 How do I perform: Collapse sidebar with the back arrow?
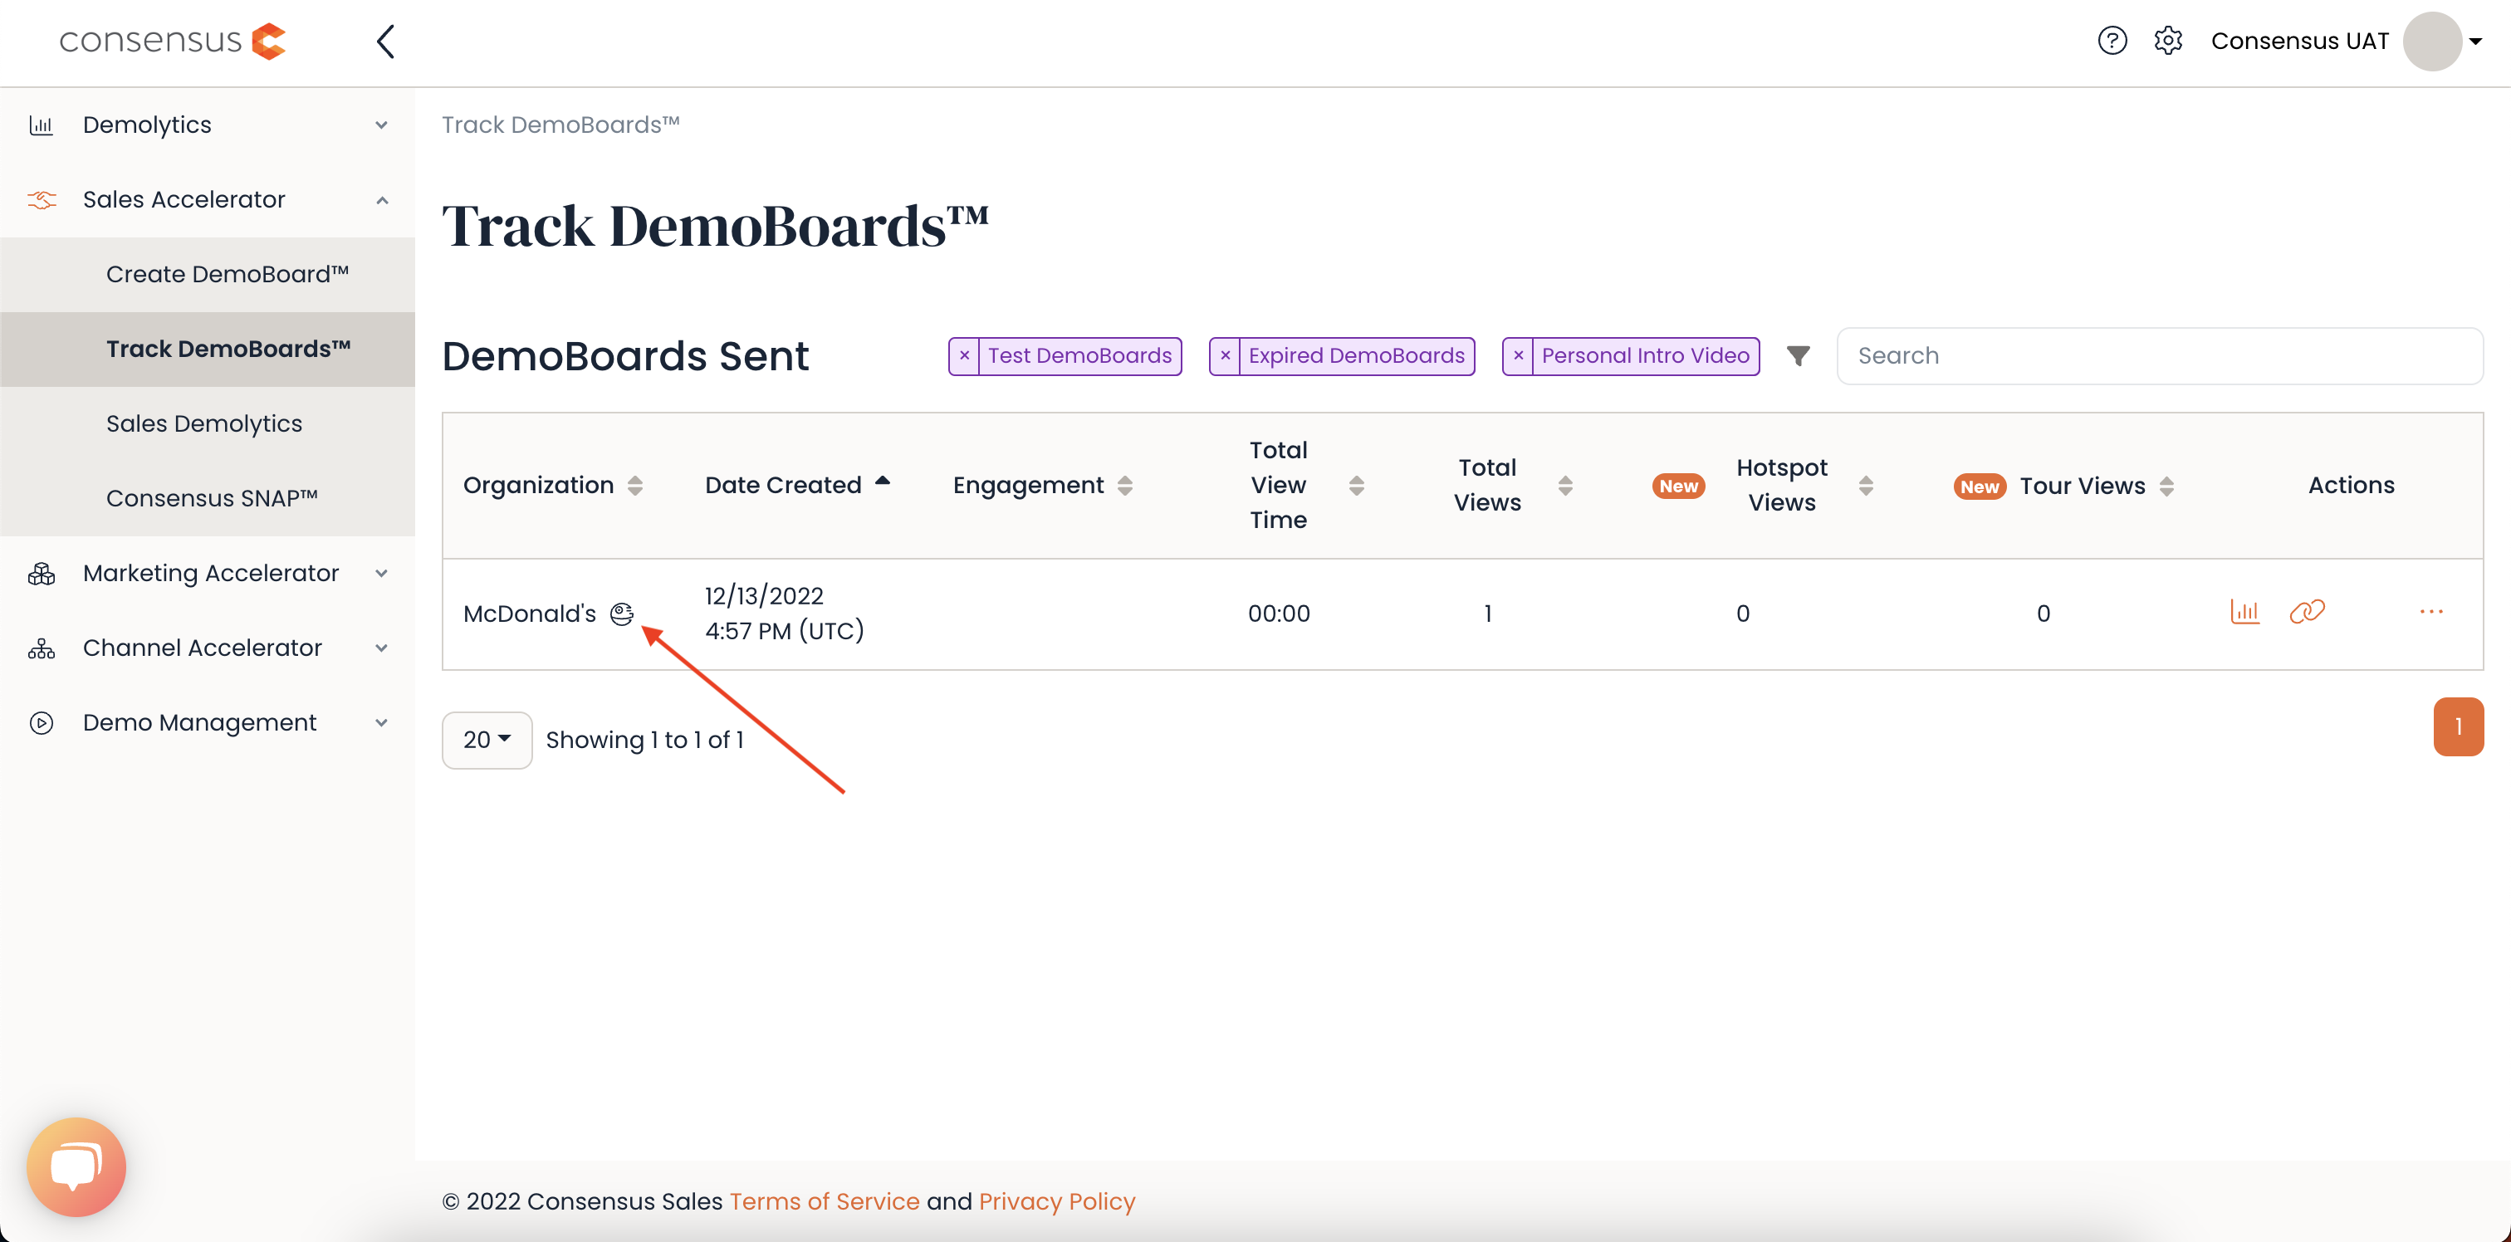click(386, 41)
